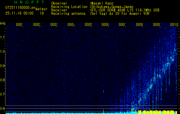Click the 0005 time marker
This screenshot has width=180, height=114.
88,25
